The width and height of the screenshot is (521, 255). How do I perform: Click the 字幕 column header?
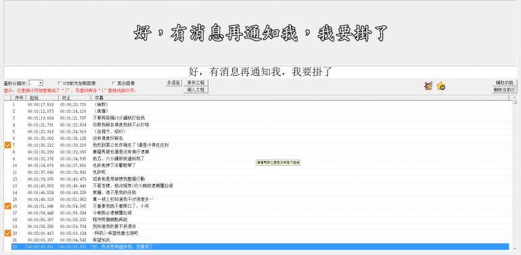tap(300, 98)
